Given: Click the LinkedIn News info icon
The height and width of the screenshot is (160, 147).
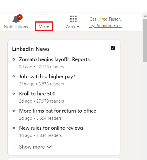Looking at the screenshot, I should (113, 48).
